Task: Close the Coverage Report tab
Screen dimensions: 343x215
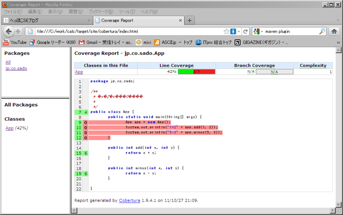Action: (180, 21)
